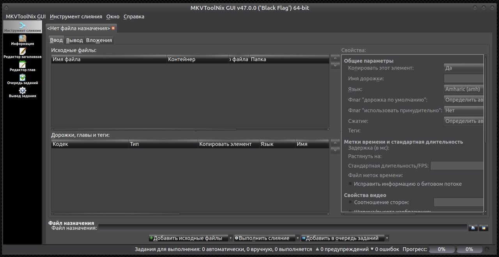Click the 0 предупреждений status text
This screenshot has width=499, height=257.
[x=344, y=249]
